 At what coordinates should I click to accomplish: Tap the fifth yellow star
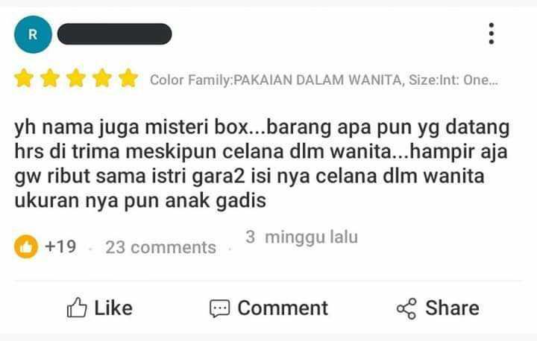pyautogui.click(x=128, y=78)
